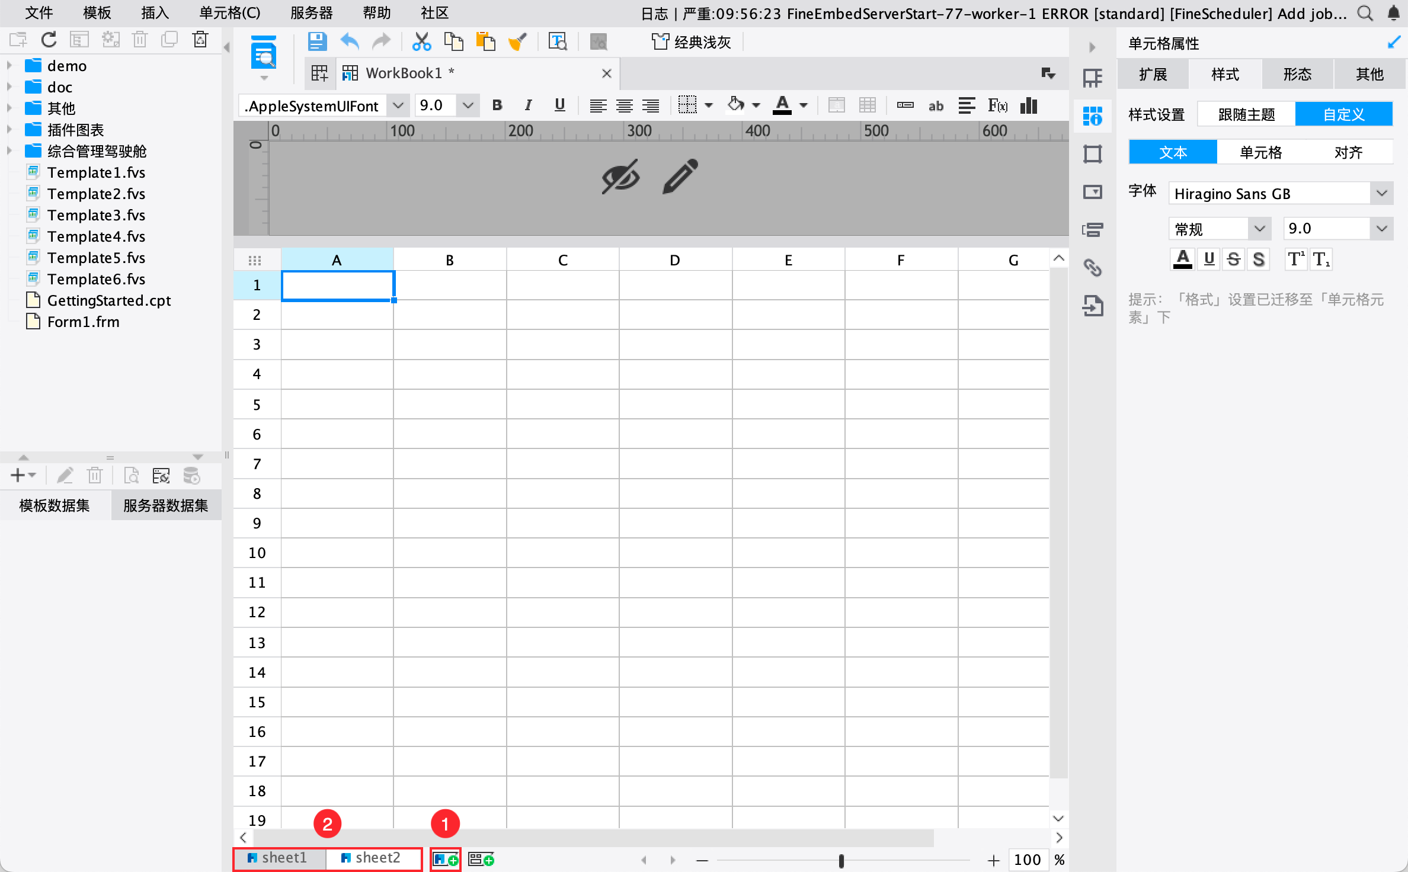The height and width of the screenshot is (872, 1408).
Task: Click the hyperlink icon in right sidebar
Action: pyautogui.click(x=1092, y=268)
